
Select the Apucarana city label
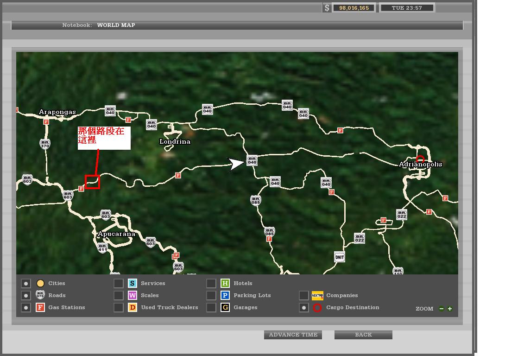click(116, 234)
